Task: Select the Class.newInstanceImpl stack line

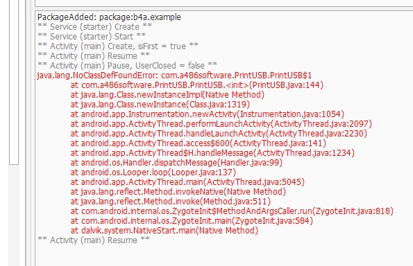Action: 167,95
